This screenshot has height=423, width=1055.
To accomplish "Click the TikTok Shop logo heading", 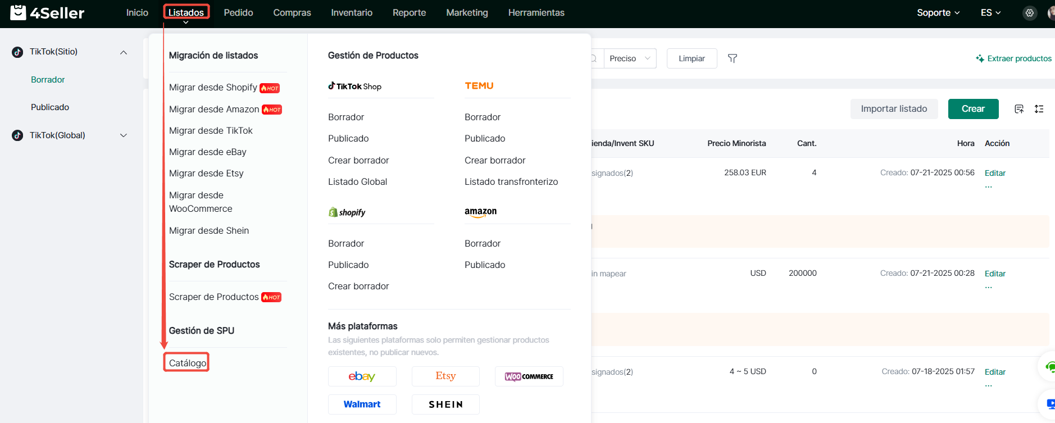I will coord(355,86).
